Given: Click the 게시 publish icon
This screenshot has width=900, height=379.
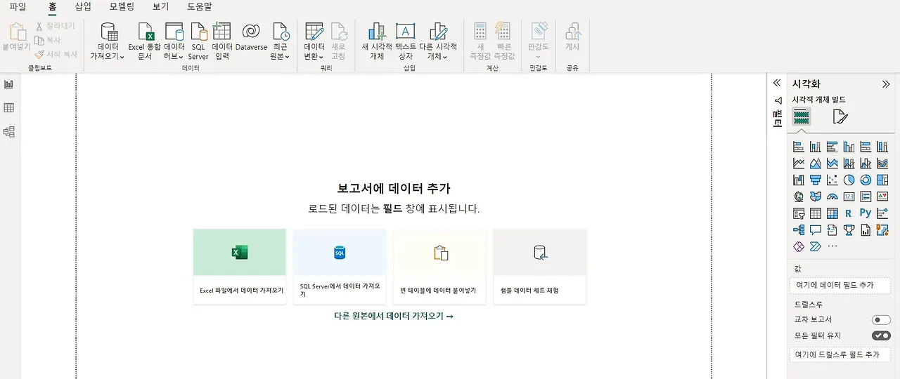Looking at the screenshot, I should pyautogui.click(x=573, y=32).
